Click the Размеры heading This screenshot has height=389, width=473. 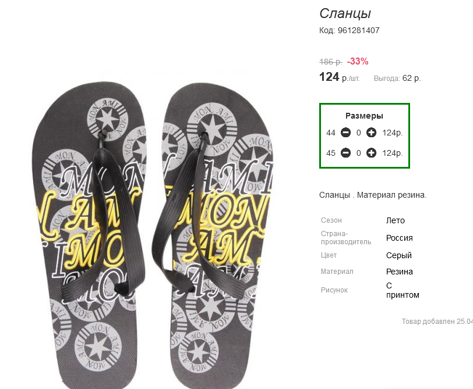(364, 116)
